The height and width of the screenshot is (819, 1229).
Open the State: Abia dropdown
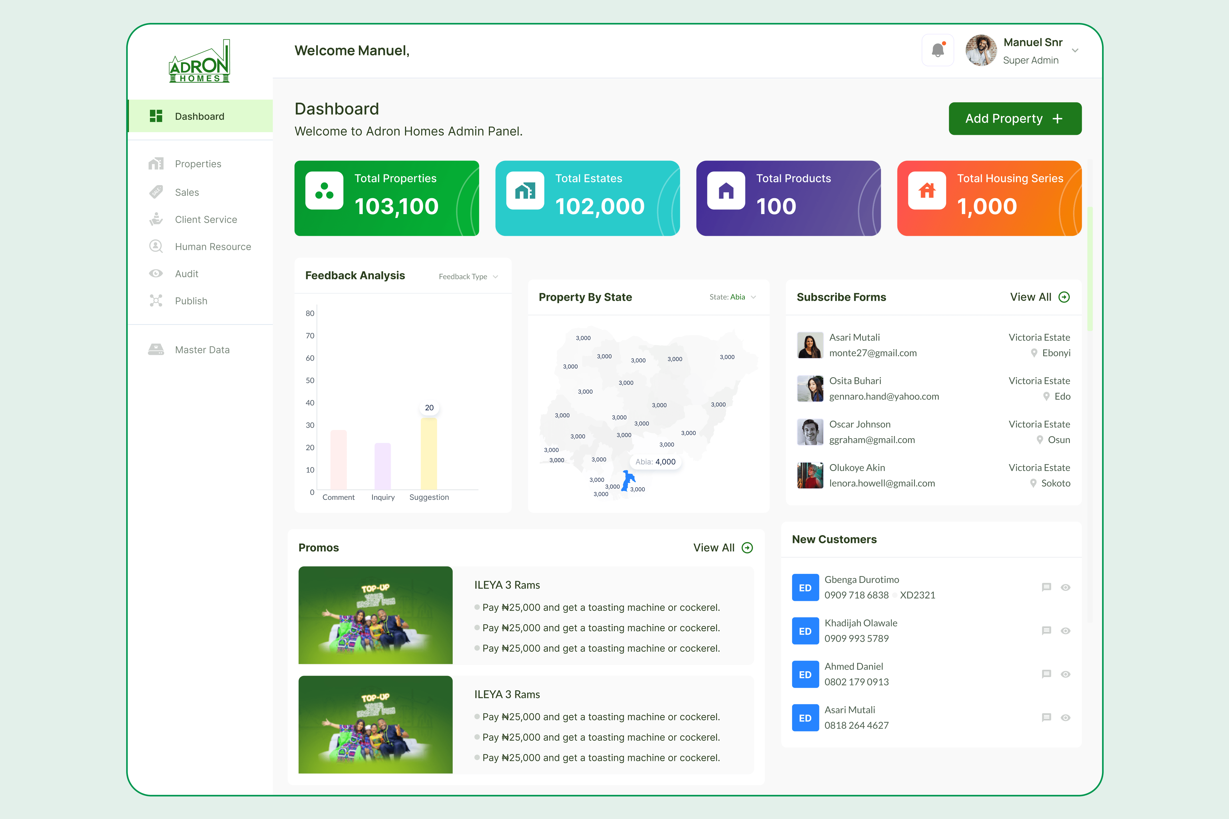pyautogui.click(x=732, y=297)
